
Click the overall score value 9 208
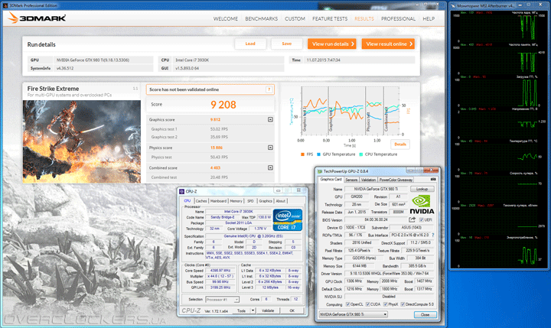[x=223, y=105]
